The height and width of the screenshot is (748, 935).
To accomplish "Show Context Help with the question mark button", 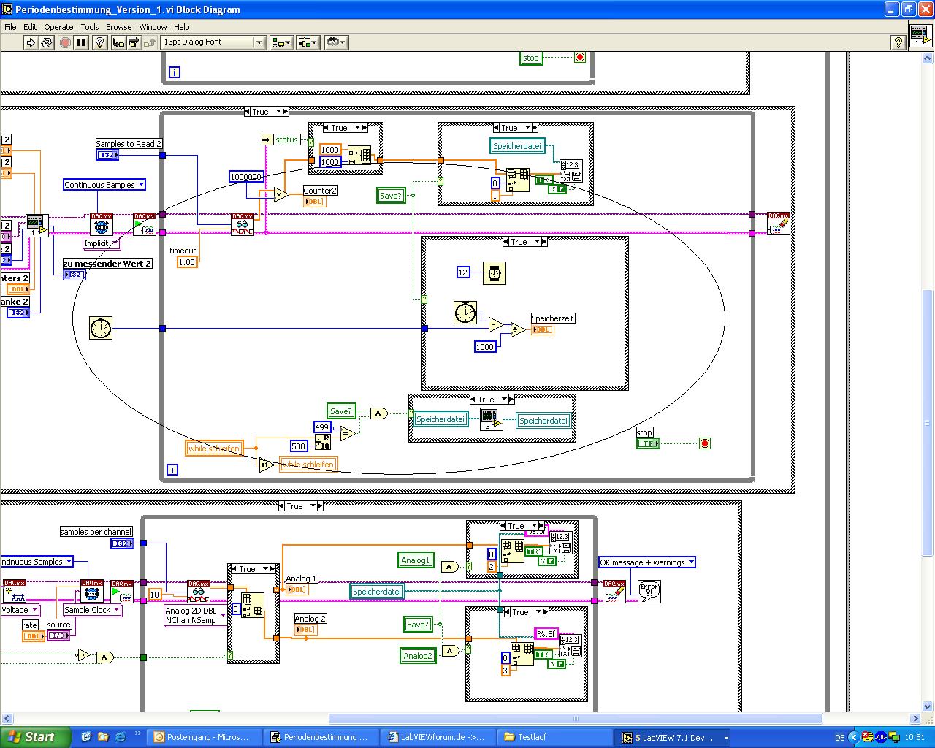I will pyautogui.click(x=899, y=42).
